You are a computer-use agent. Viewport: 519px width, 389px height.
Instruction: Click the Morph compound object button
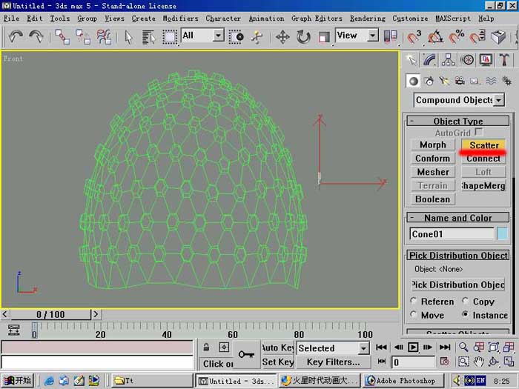pyautogui.click(x=433, y=145)
